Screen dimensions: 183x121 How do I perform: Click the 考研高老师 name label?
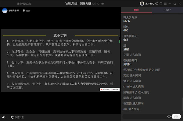click(13, 11)
